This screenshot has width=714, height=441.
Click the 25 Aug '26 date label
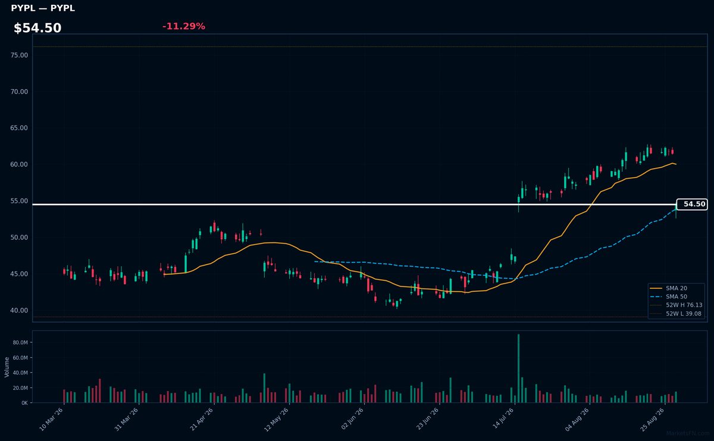coord(652,418)
